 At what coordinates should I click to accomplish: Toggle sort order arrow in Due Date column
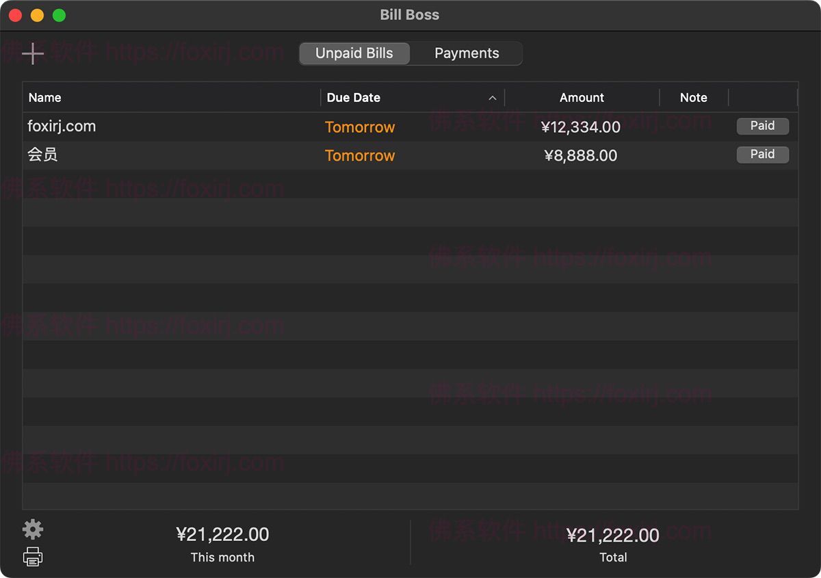click(x=492, y=98)
